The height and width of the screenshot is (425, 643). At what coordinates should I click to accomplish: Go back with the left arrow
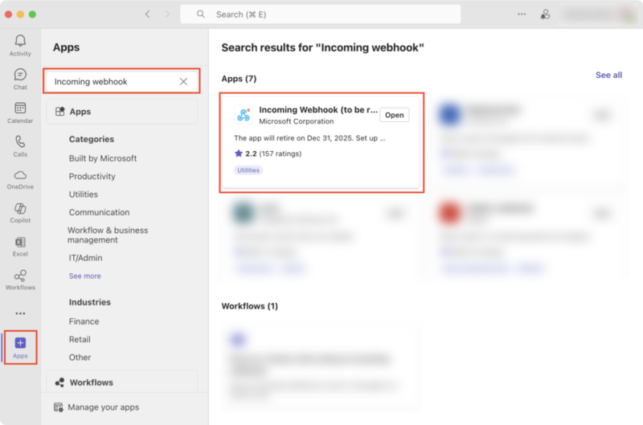148,14
